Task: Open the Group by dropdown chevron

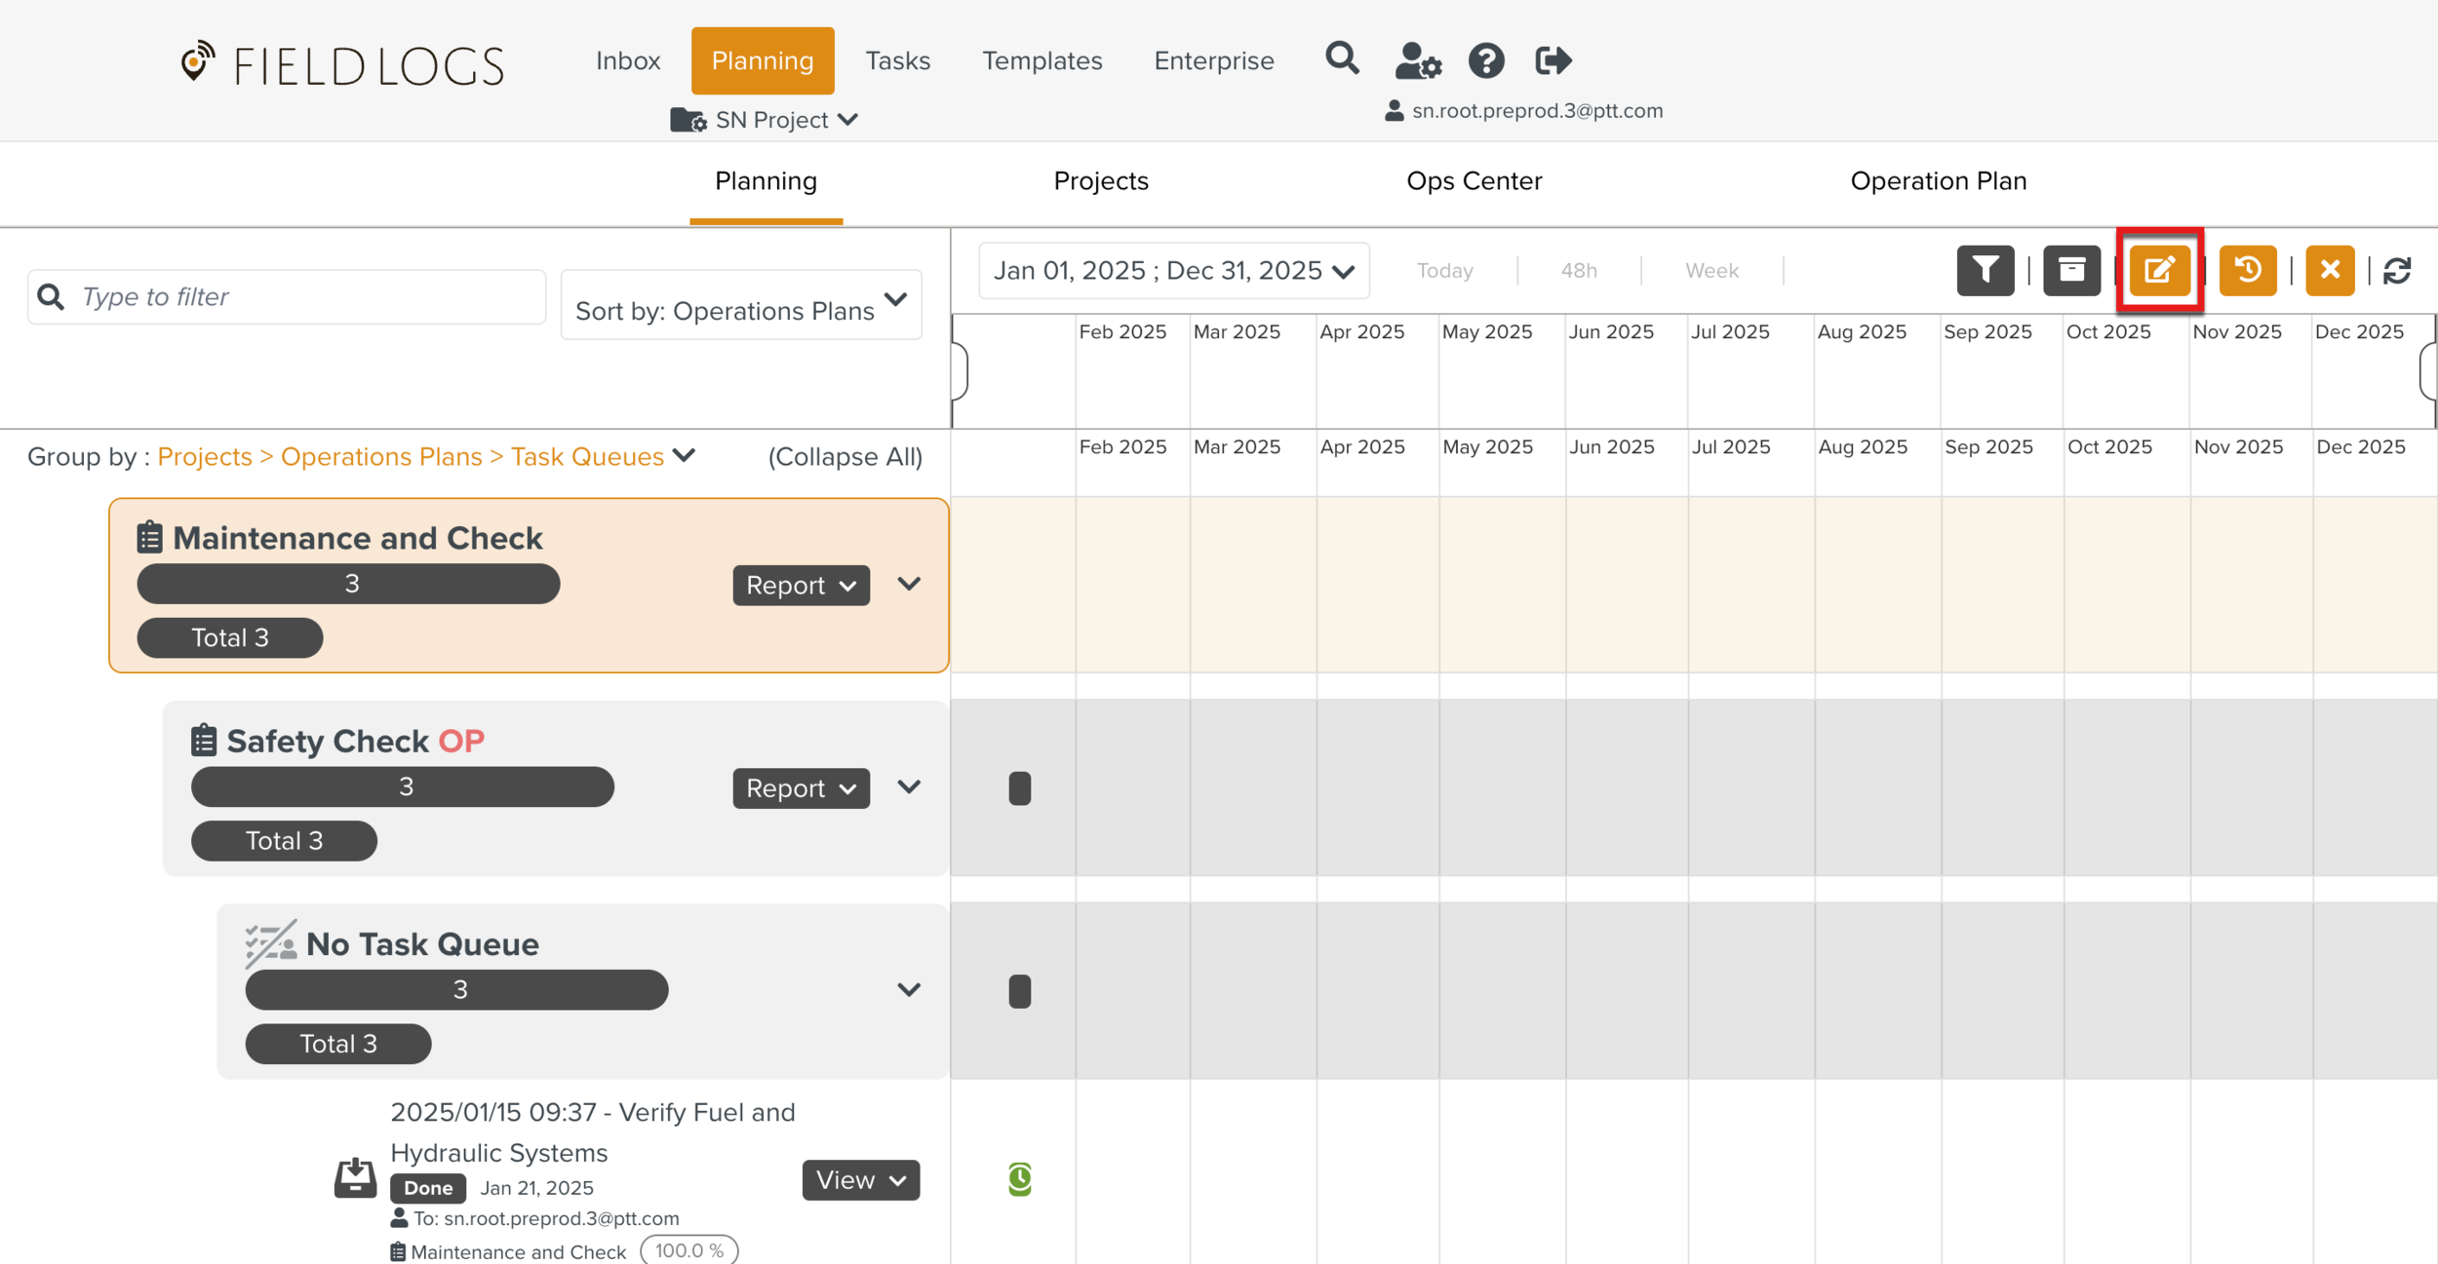Action: (x=685, y=455)
